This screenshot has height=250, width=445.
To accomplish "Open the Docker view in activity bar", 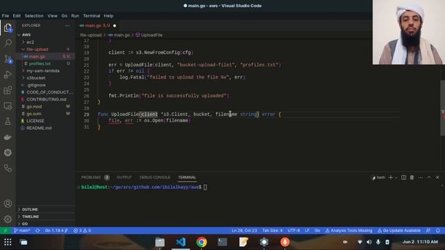I will [8, 137].
